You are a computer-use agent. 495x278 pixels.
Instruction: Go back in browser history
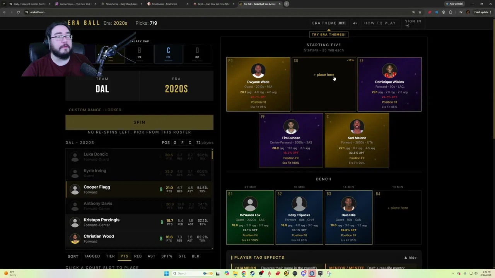4,12
